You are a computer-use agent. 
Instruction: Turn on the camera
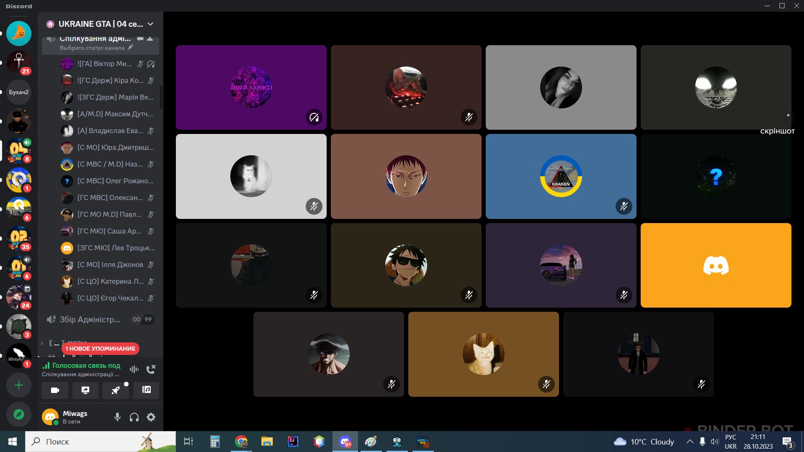55,390
